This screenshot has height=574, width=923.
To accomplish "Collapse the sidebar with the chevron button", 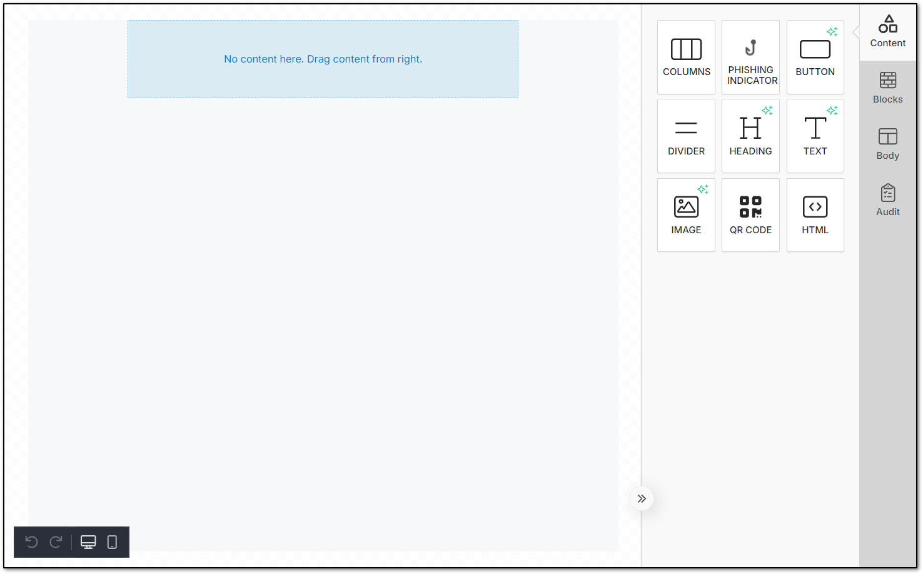I will tap(641, 498).
